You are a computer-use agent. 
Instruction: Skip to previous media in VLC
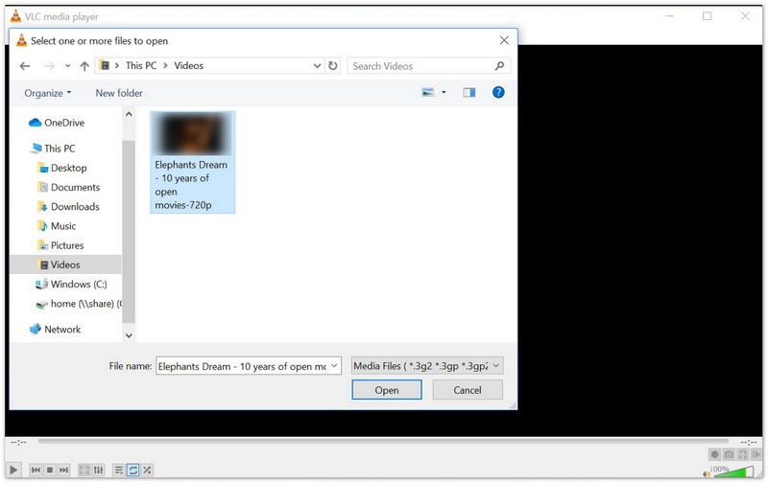36,470
